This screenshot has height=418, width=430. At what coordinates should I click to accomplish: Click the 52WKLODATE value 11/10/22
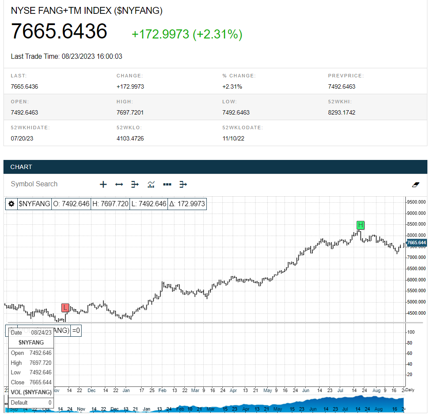[233, 138]
